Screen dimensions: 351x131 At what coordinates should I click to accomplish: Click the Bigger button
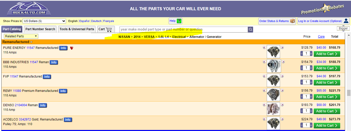coord(343,28)
